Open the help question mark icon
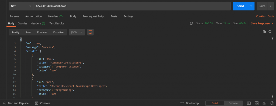Image resolution: width=276 pixels, height=106 pixels. point(272,103)
